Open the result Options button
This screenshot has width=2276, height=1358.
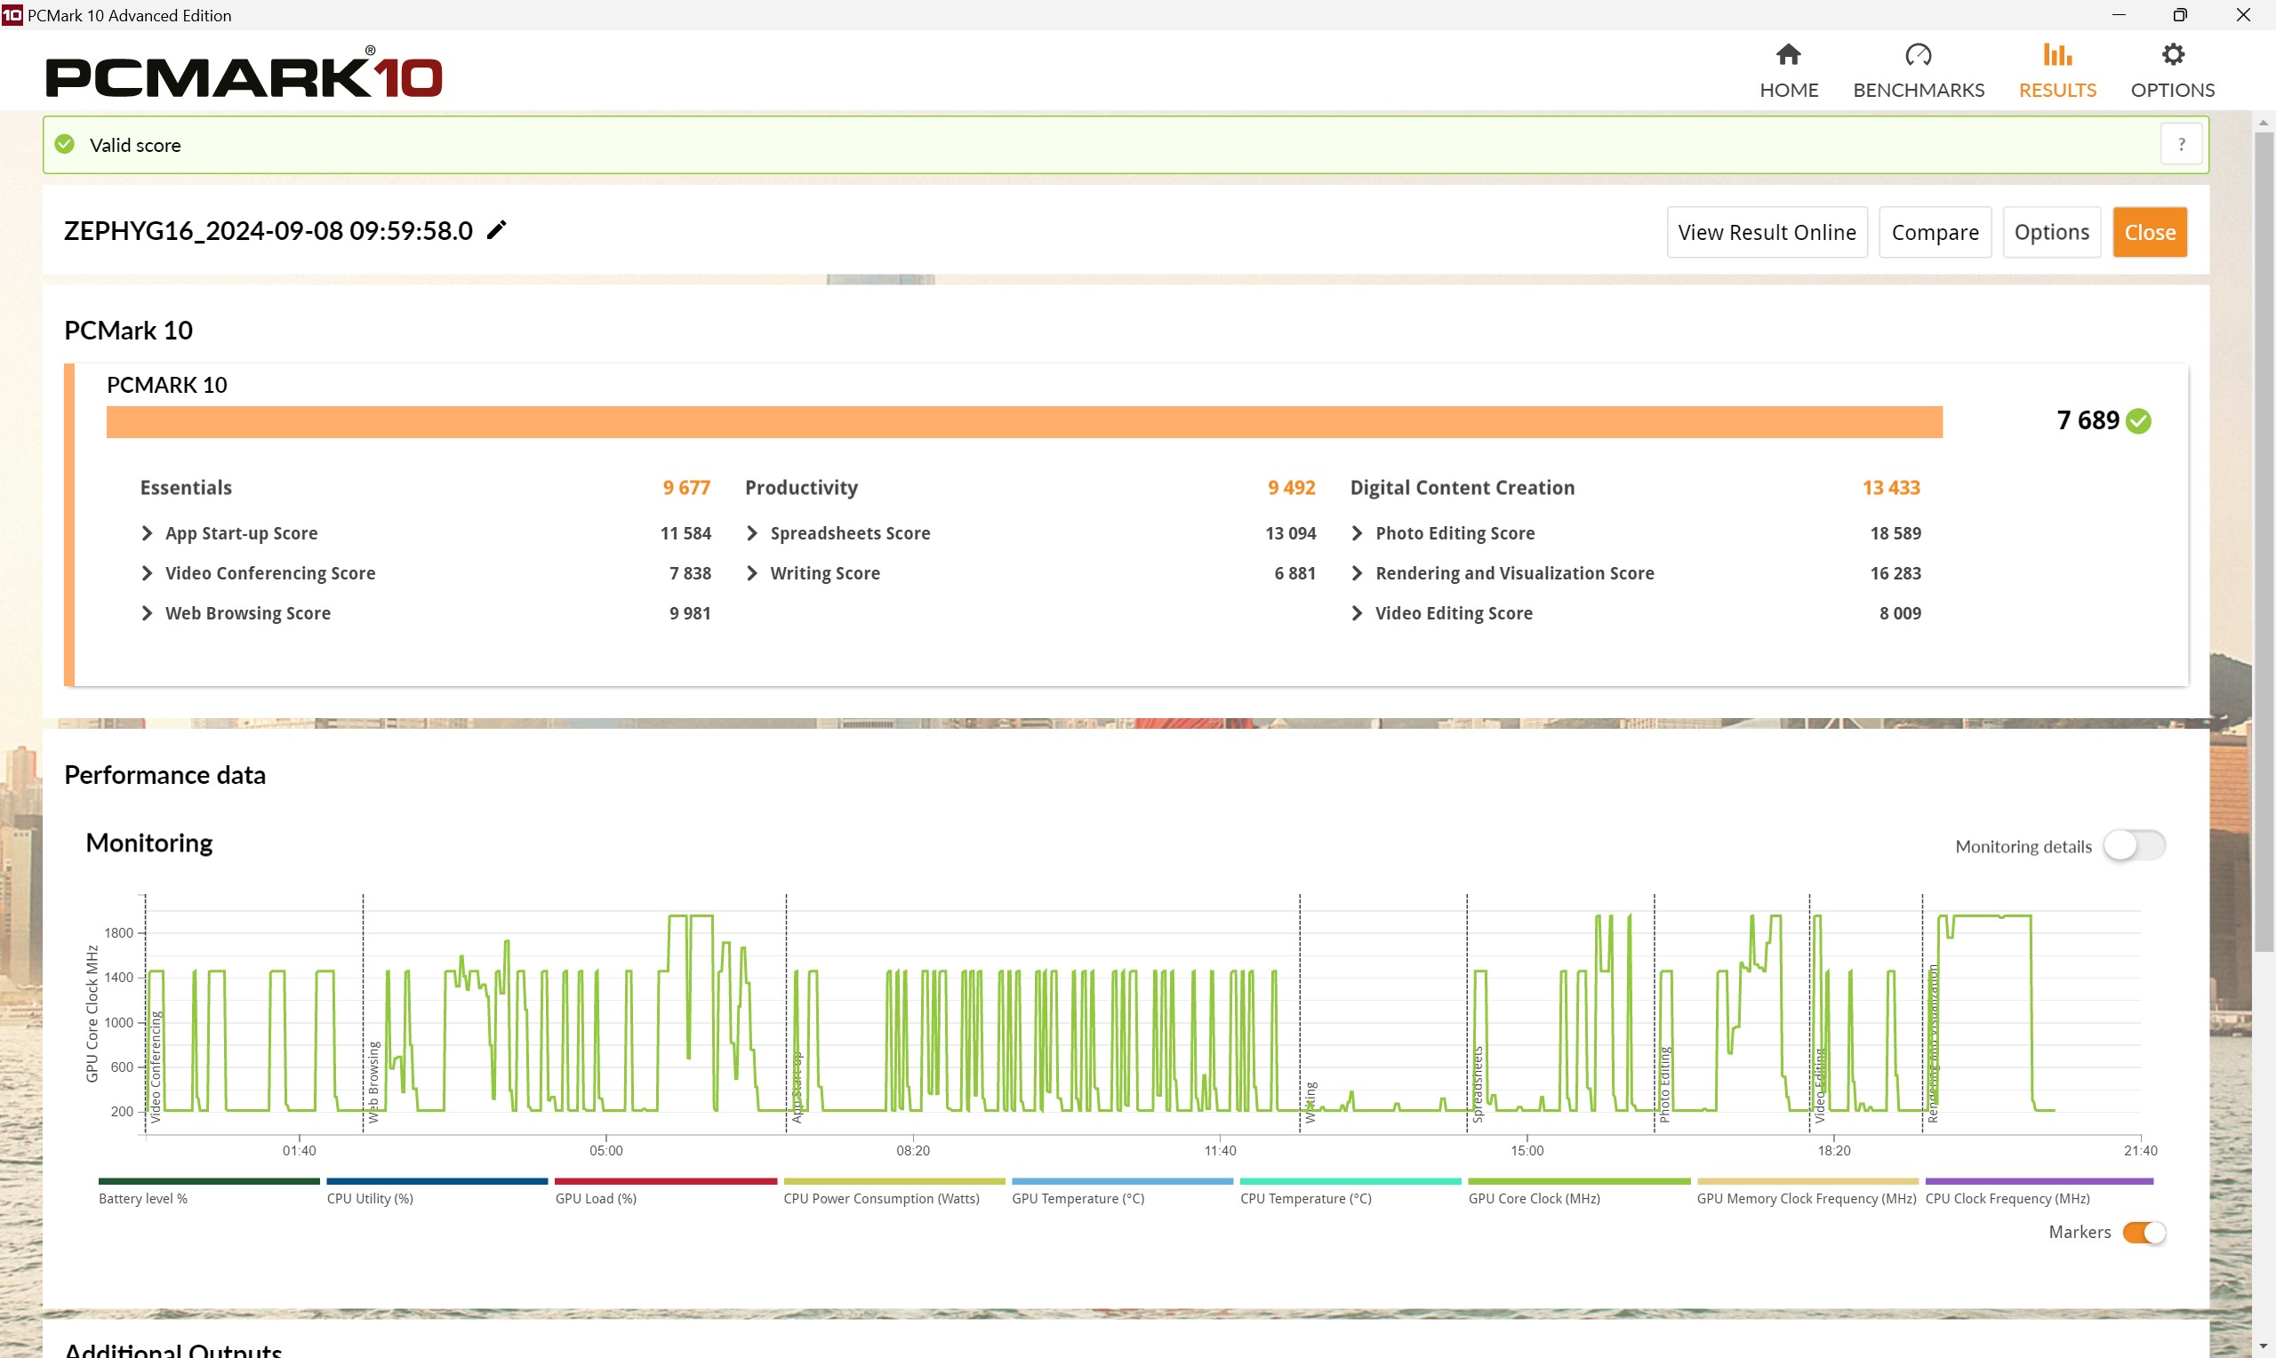point(2051,233)
